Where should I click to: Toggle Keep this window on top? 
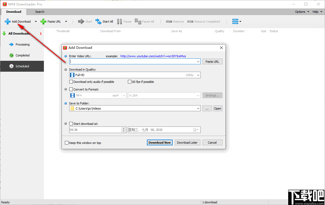(67, 143)
